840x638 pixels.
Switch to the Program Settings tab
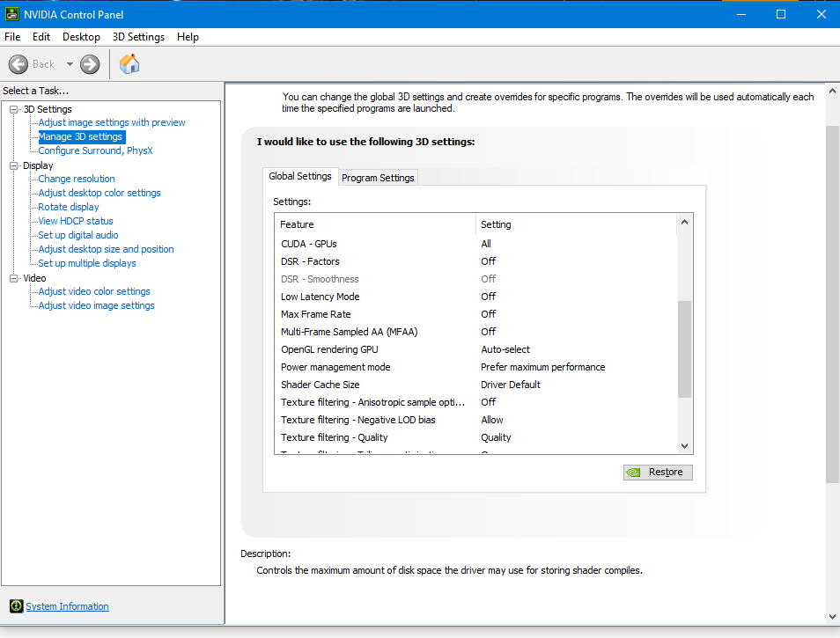[379, 178]
